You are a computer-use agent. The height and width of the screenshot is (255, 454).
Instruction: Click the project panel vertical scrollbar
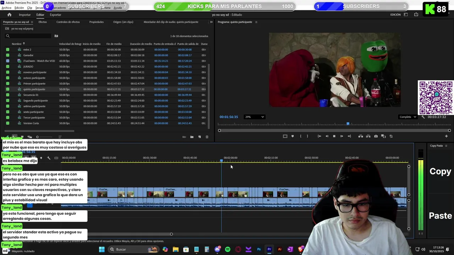209,96
